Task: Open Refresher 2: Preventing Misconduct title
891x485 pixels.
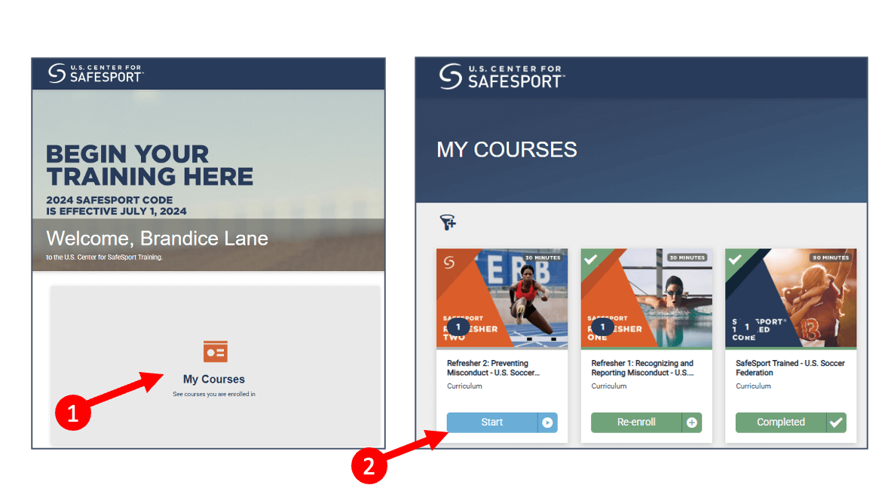Action: pos(493,368)
